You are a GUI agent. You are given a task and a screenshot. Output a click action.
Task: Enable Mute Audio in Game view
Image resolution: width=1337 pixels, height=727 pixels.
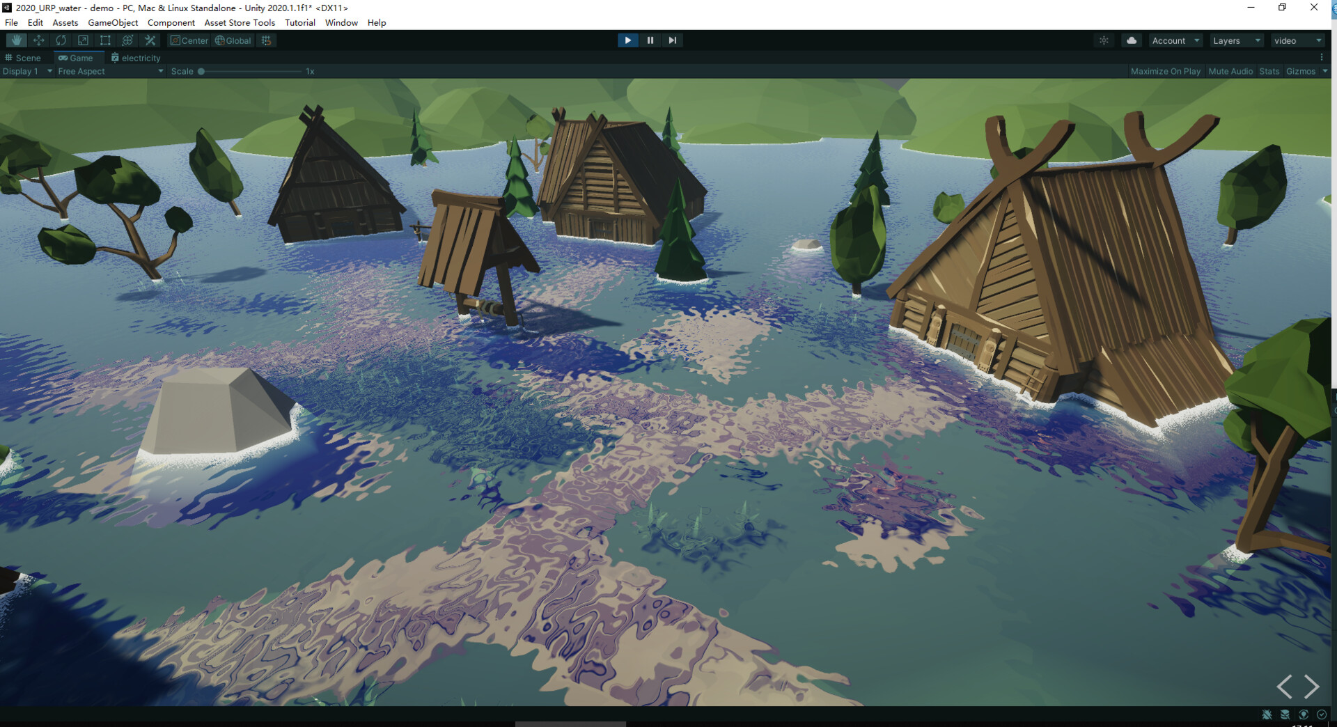[x=1230, y=71]
